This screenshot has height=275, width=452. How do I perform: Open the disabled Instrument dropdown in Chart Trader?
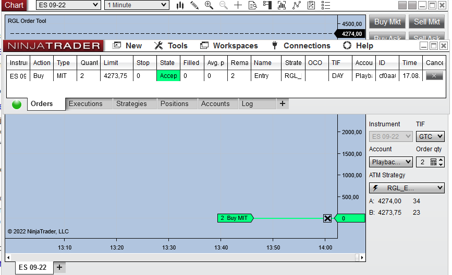[391, 137]
